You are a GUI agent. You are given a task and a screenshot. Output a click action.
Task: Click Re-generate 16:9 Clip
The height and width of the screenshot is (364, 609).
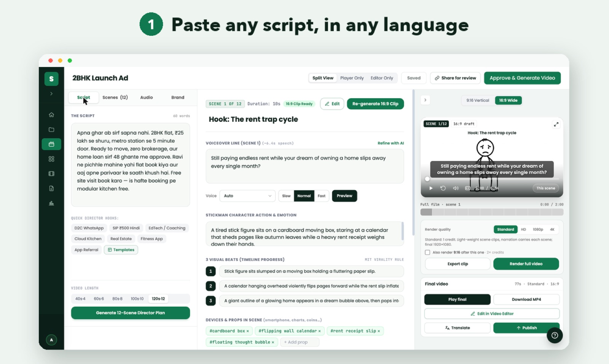pos(375,104)
